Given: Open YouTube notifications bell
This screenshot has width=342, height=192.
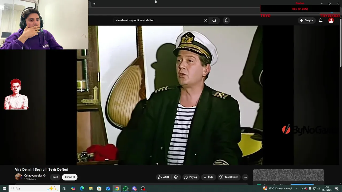Looking at the screenshot, I should click(x=321, y=21).
